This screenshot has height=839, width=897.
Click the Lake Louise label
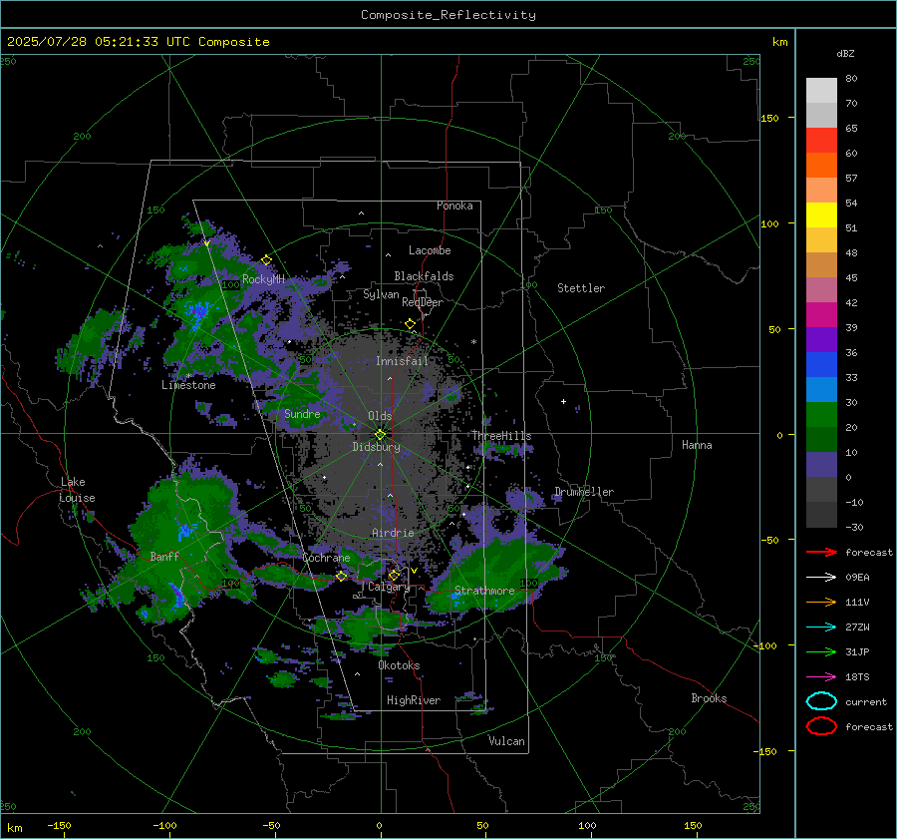click(78, 490)
